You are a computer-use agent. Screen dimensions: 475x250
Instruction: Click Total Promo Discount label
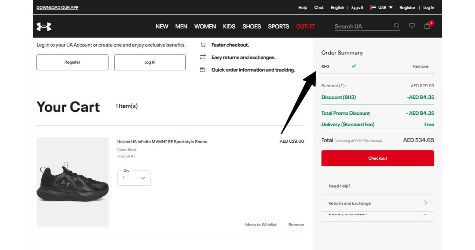(345, 113)
